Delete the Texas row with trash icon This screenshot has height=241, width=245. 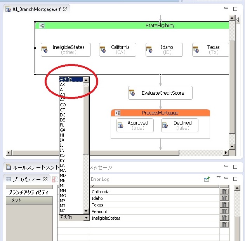click(224, 205)
